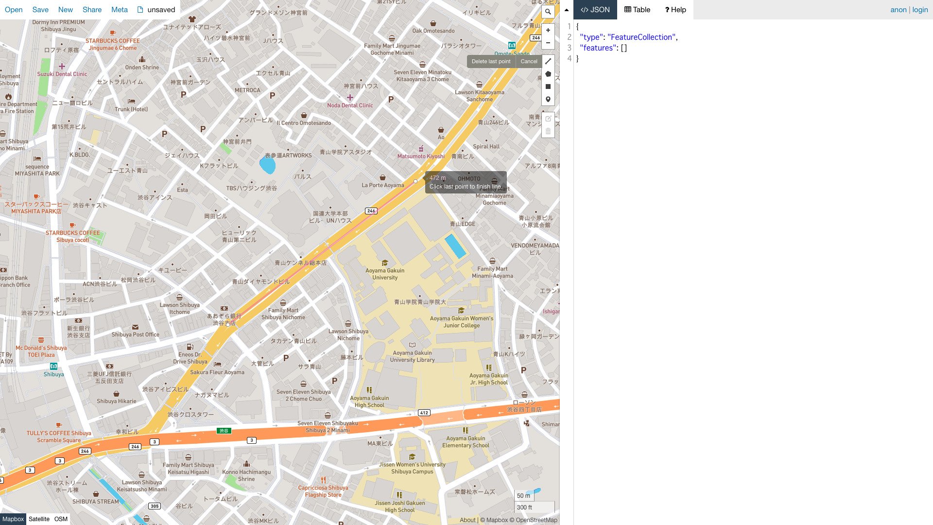Click the Aoyama Gakuin Women's Junior College label
The width and height of the screenshot is (933, 525).
coord(461,322)
